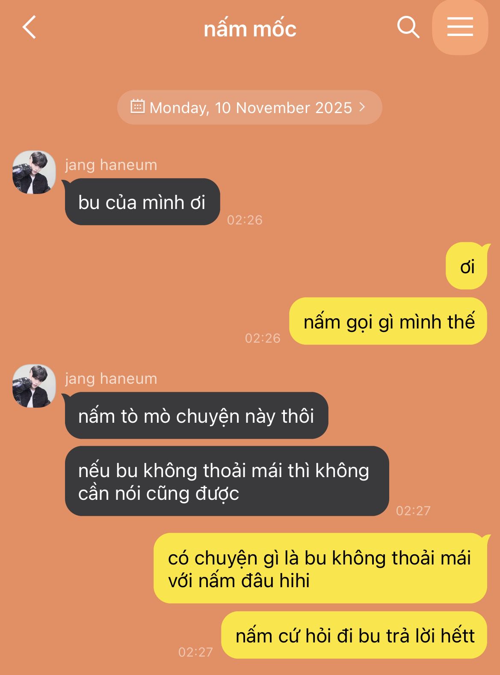Tap jang haneum's second profile picture
Screen dimensions: 500x675
point(34,385)
